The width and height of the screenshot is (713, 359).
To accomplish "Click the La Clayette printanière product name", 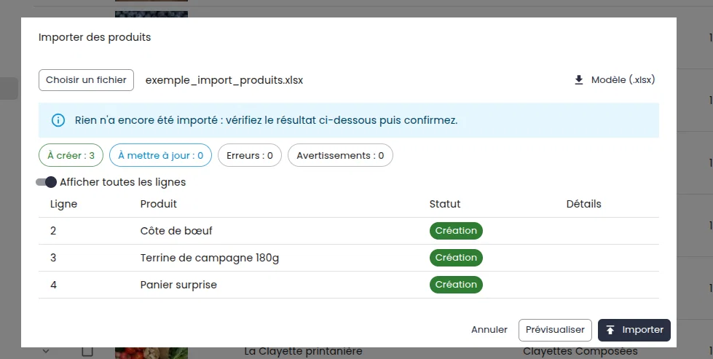I will coord(303,351).
